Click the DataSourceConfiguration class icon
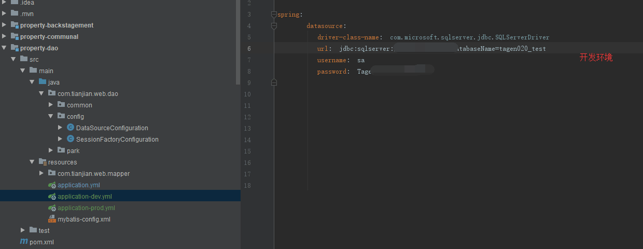 click(71, 128)
